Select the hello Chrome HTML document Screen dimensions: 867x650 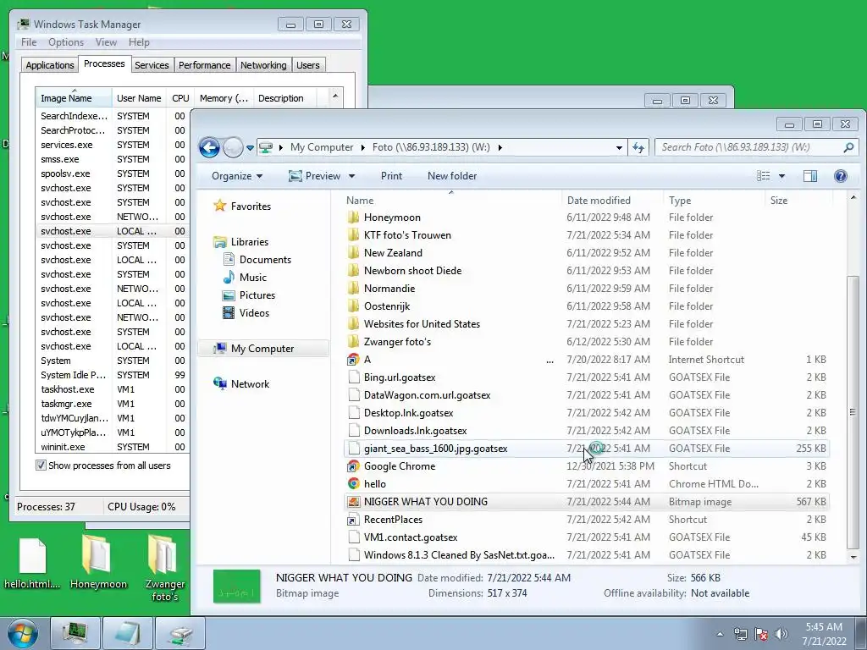tap(374, 483)
